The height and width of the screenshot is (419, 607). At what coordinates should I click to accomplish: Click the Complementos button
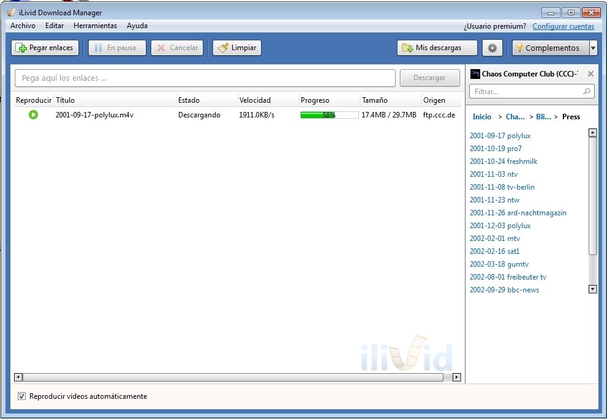(x=551, y=48)
